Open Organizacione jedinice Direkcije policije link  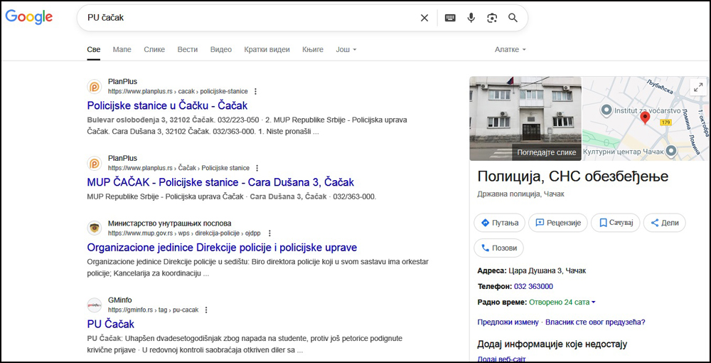(222, 248)
